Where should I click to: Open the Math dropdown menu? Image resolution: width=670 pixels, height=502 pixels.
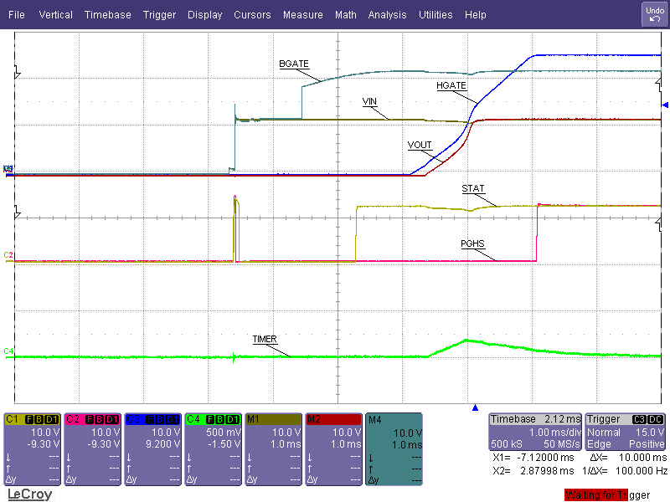345,14
